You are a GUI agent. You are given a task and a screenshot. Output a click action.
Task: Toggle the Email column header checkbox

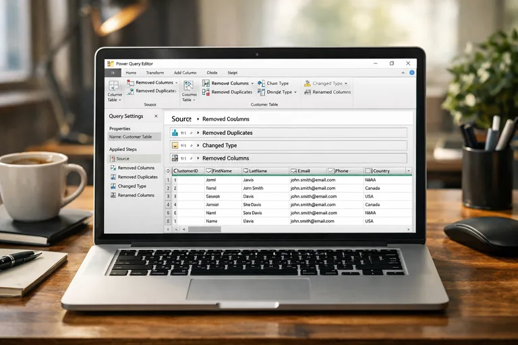(x=293, y=170)
